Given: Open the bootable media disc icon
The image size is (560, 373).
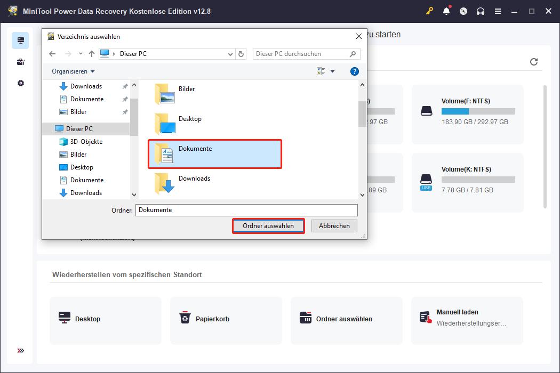Looking at the screenshot, I should (463, 11).
